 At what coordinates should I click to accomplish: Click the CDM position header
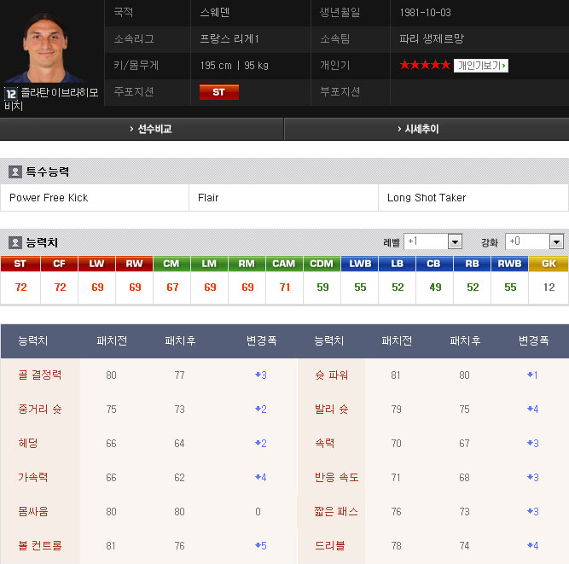click(x=322, y=264)
